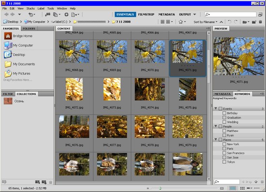Viewport: 266px width, 192px height.
Task: Click the main search input field
Action: (x=230, y=15)
